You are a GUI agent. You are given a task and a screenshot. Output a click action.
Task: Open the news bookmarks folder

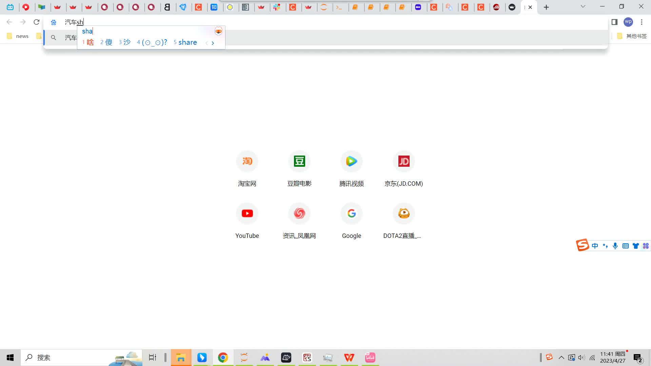point(18,36)
